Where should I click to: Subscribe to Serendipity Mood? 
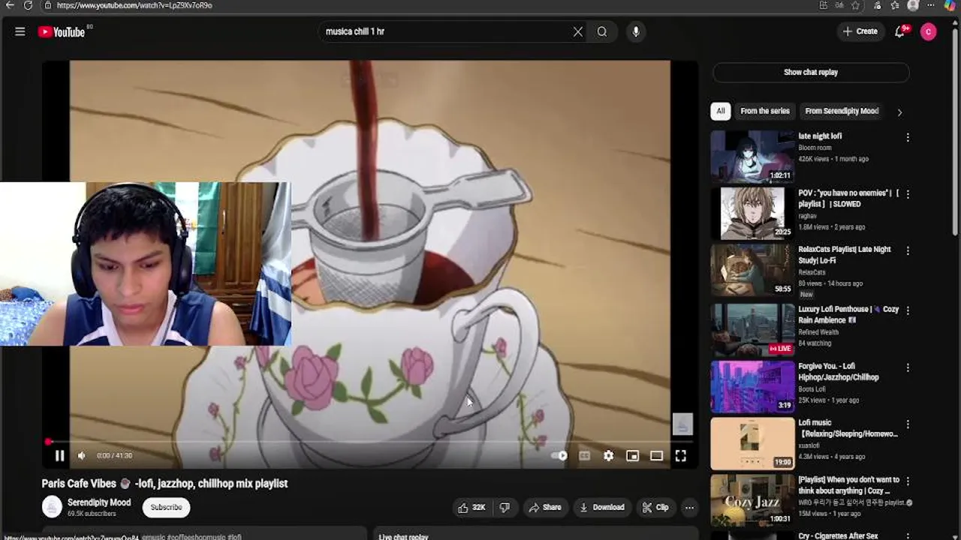(x=166, y=507)
